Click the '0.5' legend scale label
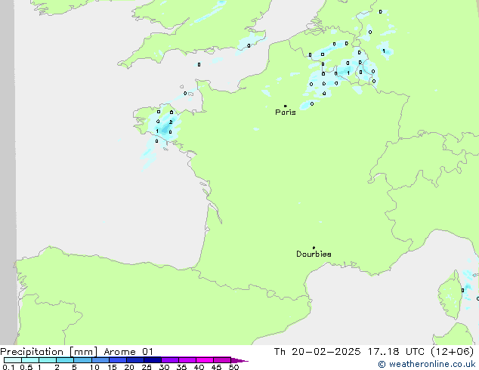This screenshot has width=479, height=370. 26,367
